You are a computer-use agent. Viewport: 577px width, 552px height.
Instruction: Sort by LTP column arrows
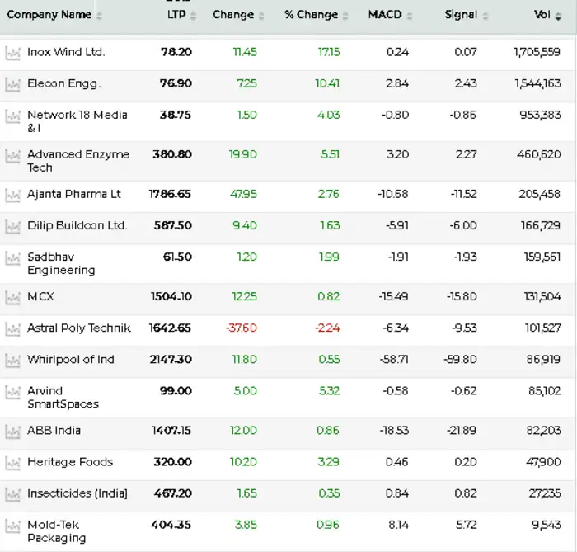pyautogui.click(x=194, y=16)
